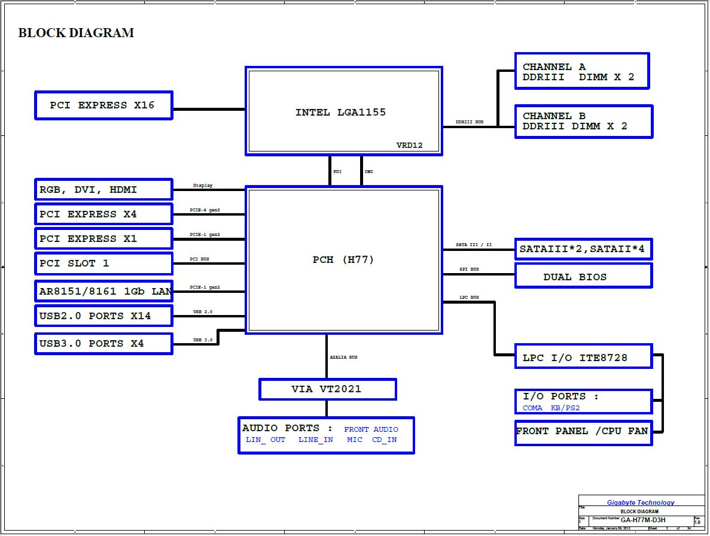This screenshot has width=710, height=536.
Task: Click the DUAL BIOS block
Action: pos(583,277)
